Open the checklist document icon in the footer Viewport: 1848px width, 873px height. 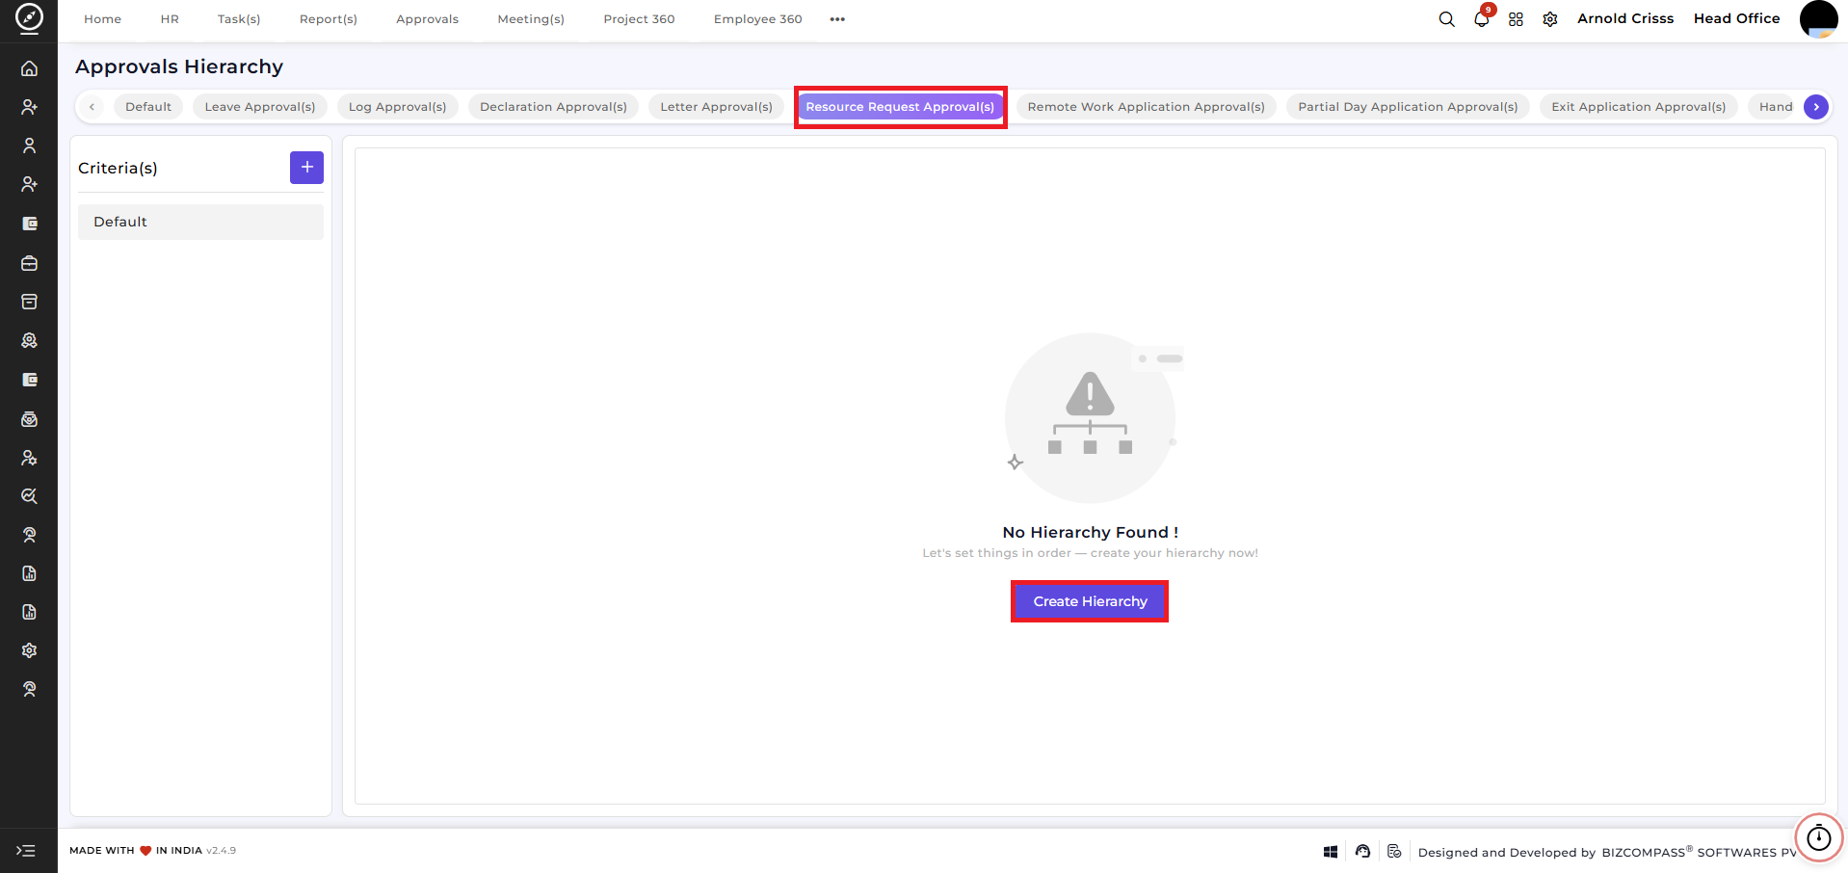(1394, 851)
